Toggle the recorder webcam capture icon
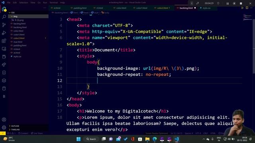 (234, 4)
